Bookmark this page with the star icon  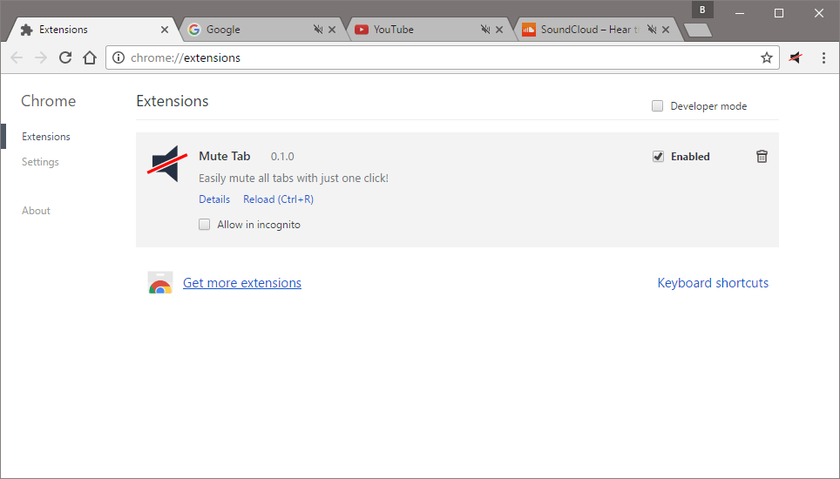(767, 57)
